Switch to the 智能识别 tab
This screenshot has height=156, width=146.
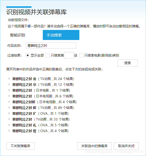18,35
